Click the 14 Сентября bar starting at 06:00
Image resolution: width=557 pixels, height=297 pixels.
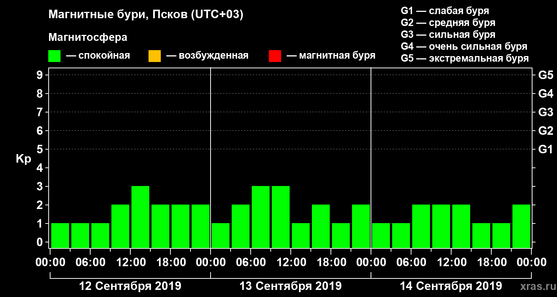[x=421, y=226]
